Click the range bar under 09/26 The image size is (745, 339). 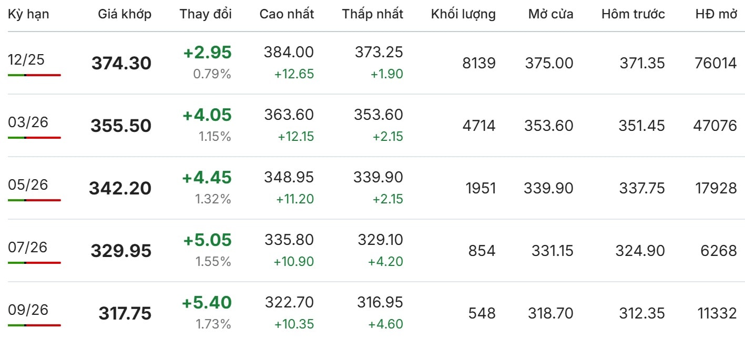pyautogui.click(x=34, y=325)
